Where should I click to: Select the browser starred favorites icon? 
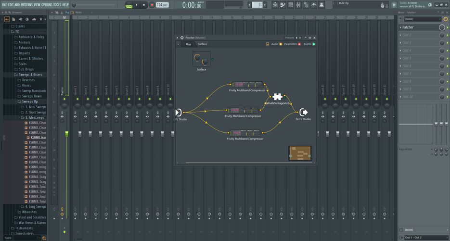pos(41,19)
